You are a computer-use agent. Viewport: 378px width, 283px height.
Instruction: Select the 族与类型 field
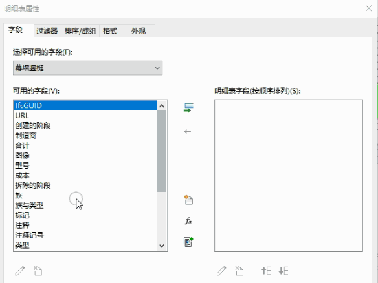click(85, 205)
